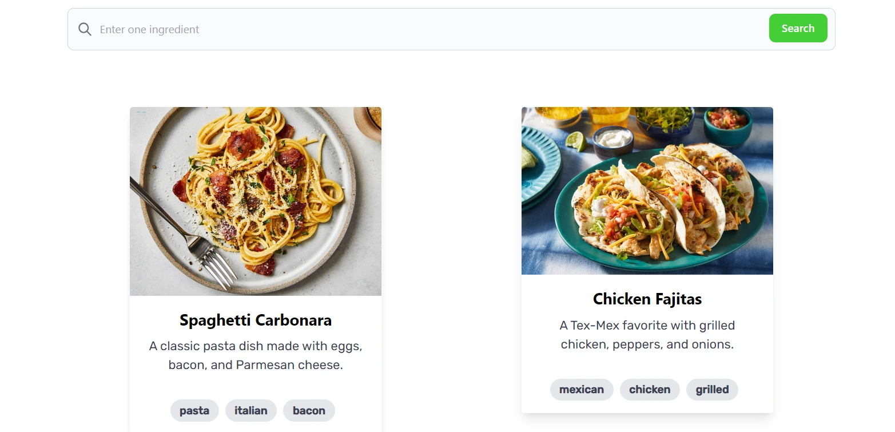Filter by the 'chicken' tag
Image resolution: width=895 pixels, height=432 pixels.
(x=649, y=390)
